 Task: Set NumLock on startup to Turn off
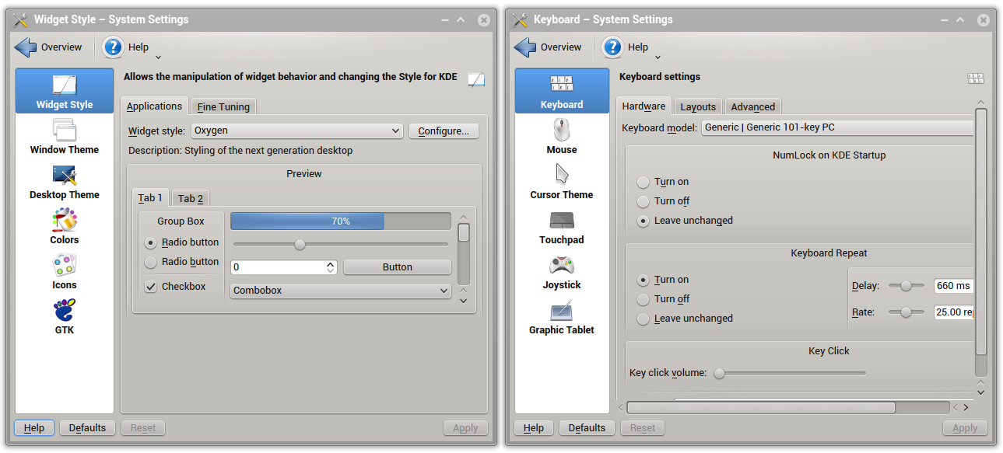pos(663,201)
